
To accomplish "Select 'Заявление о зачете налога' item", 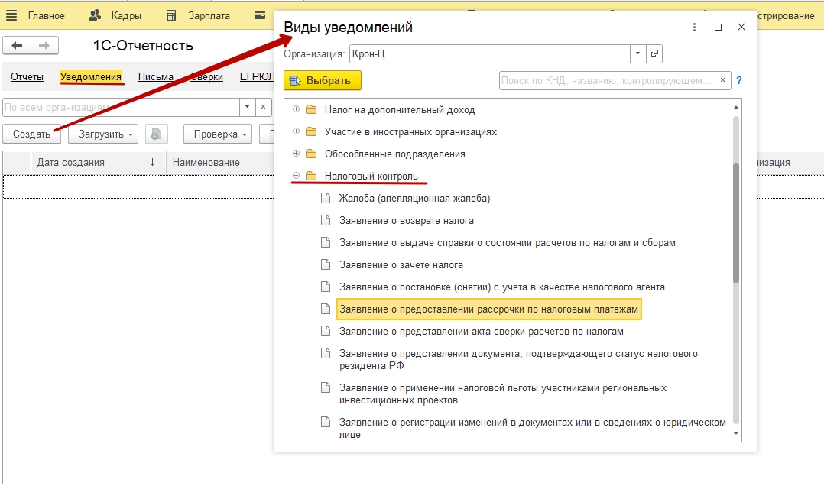I will coord(401,265).
